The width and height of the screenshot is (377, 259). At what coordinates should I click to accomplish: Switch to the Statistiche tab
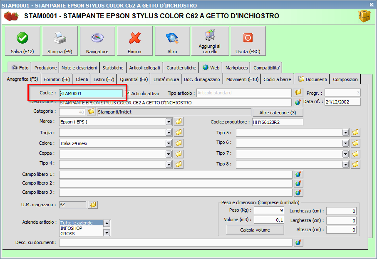click(113, 68)
